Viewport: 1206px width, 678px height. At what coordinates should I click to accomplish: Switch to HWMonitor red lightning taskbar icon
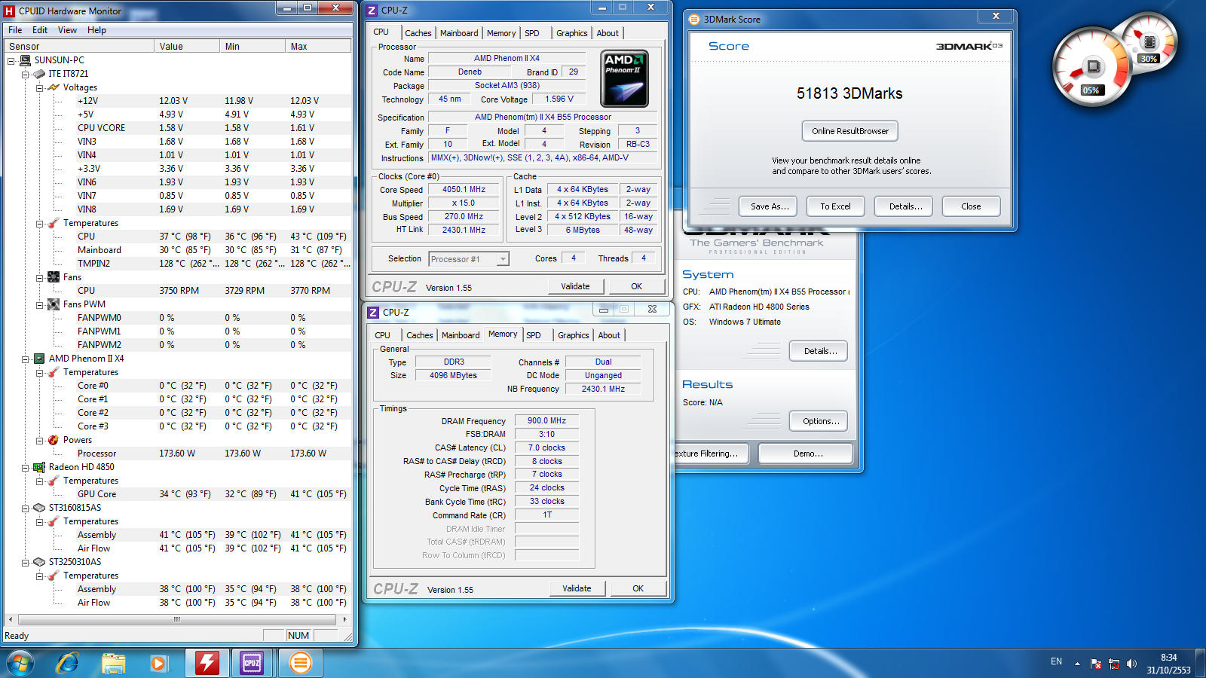pos(207,663)
